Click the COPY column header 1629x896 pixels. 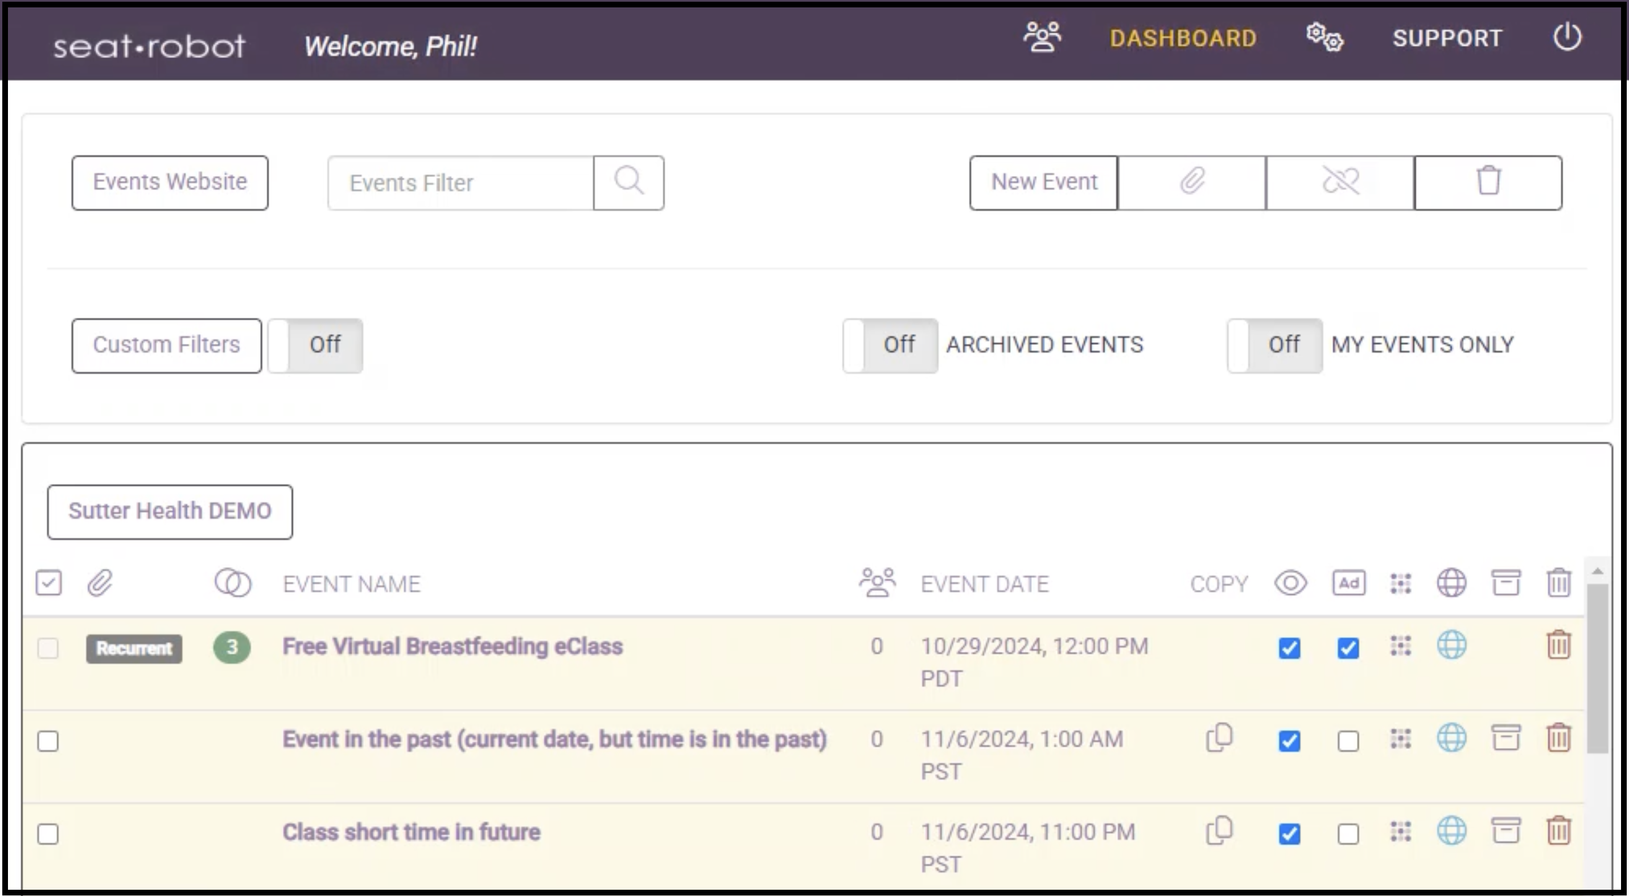[x=1219, y=584]
